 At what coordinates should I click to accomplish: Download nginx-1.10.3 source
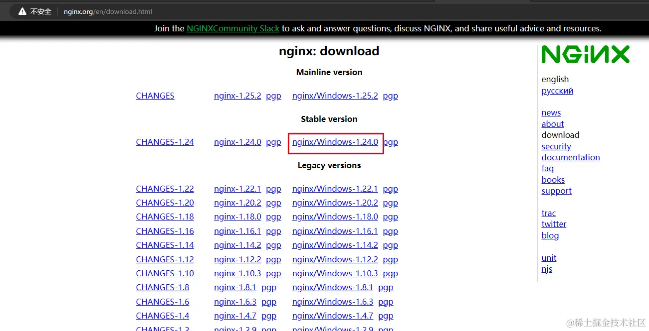click(x=237, y=273)
